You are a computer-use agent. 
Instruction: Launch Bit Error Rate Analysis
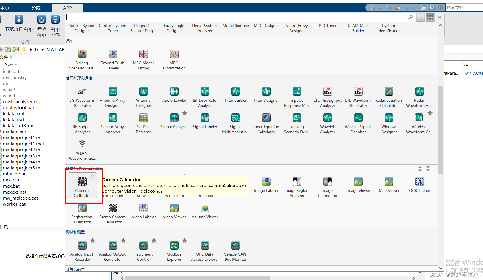(x=205, y=97)
